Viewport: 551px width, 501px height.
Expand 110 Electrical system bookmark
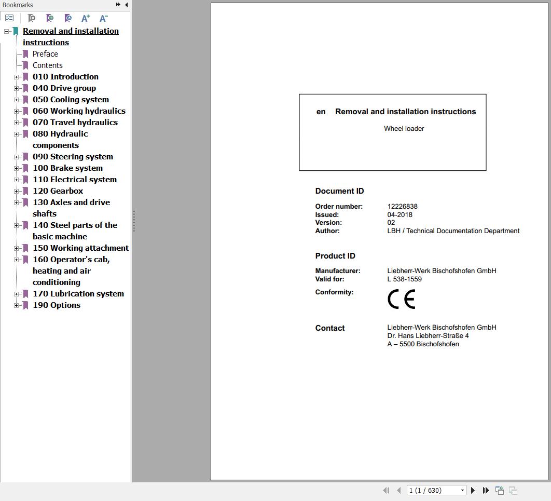[16, 180]
